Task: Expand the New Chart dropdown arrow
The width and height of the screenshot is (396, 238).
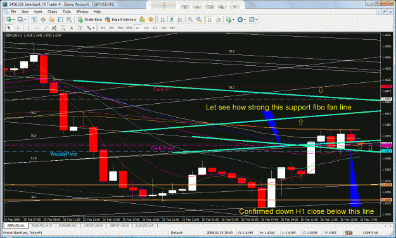Action: (13, 20)
